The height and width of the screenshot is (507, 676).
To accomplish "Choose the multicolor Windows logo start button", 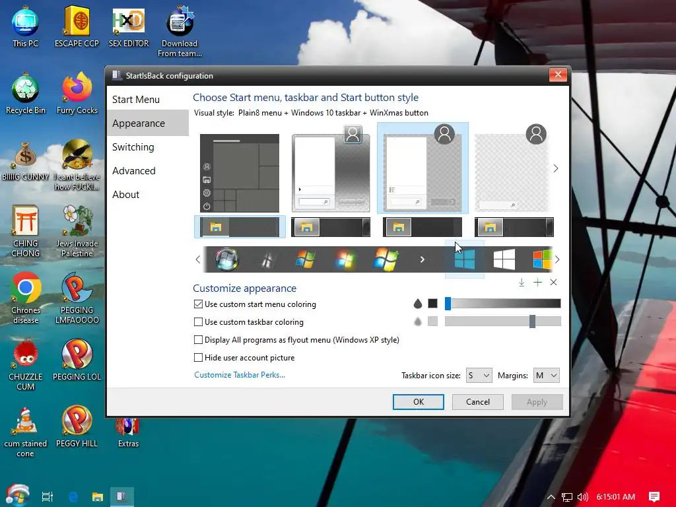I will tap(543, 259).
